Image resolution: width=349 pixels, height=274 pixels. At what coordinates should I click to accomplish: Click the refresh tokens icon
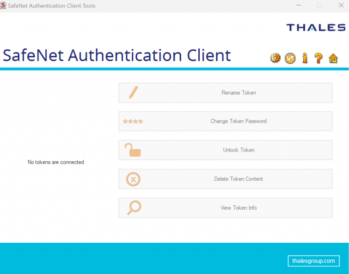(290, 58)
